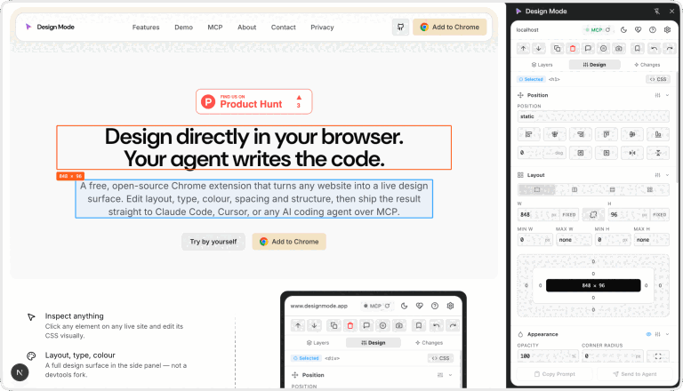This screenshot has width=683, height=391.
Task: Toggle dark mode moon icon in side panel
Action: tap(623, 29)
